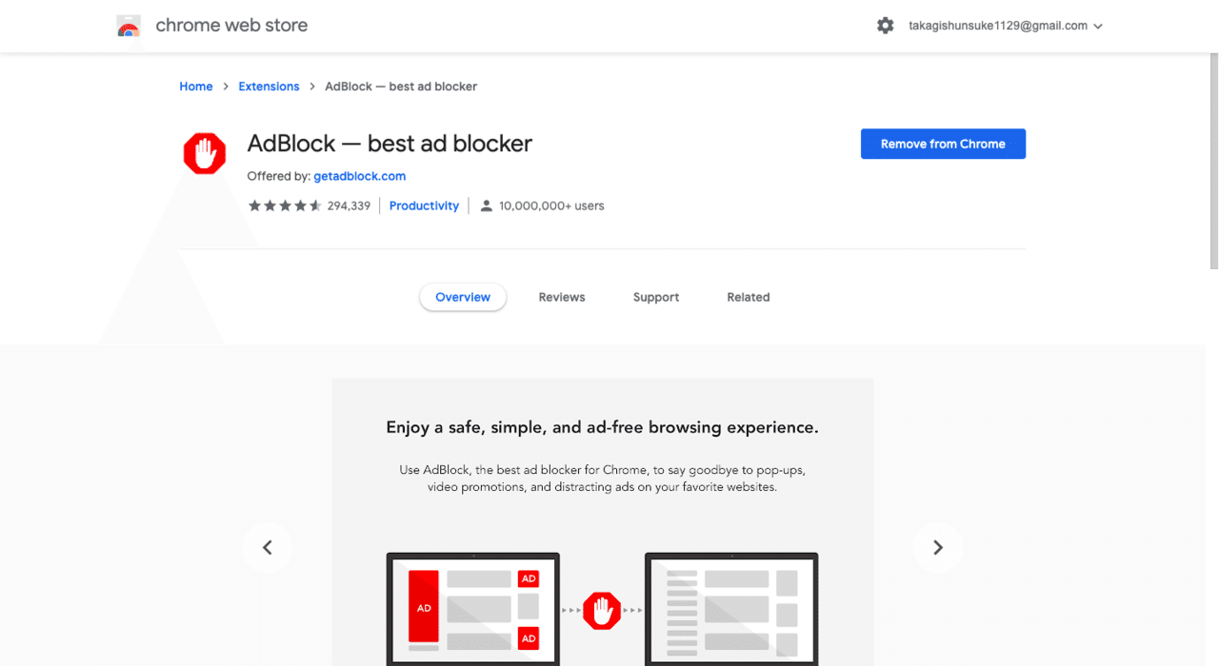Click the promotional screenshot slide image
This screenshot has height=666, width=1219.
click(602, 522)
